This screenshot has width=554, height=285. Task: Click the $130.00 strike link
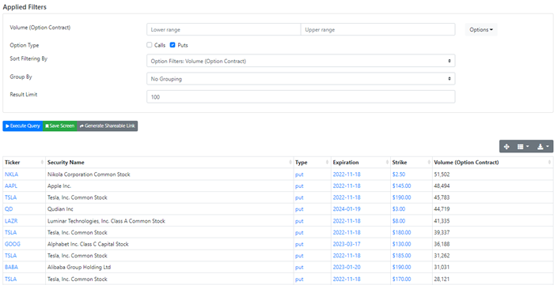tap(401, 244)
